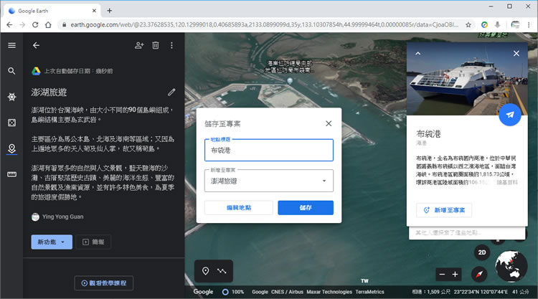The height and width of the screenshot is (299, 538).
Task: Delete the project using trash icon
Action: click(156, 45)
